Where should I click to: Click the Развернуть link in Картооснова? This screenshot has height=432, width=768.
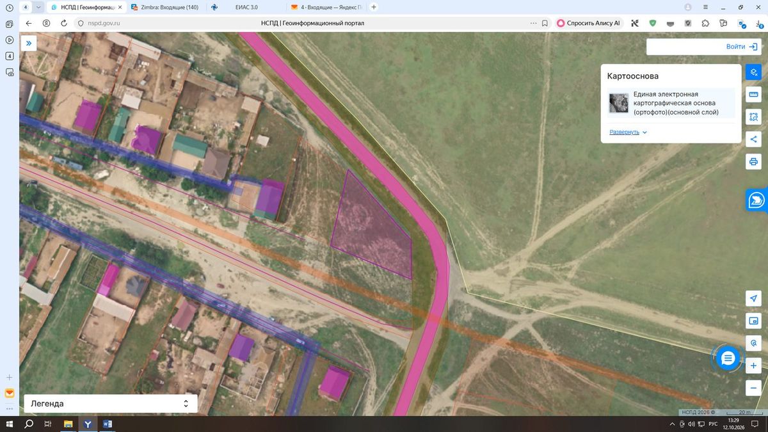click(628, 132)
